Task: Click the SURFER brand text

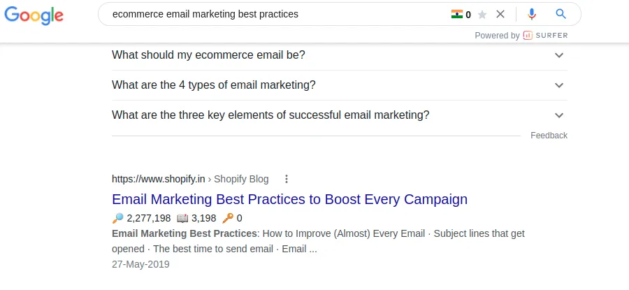Action: (x=552, y=35)
